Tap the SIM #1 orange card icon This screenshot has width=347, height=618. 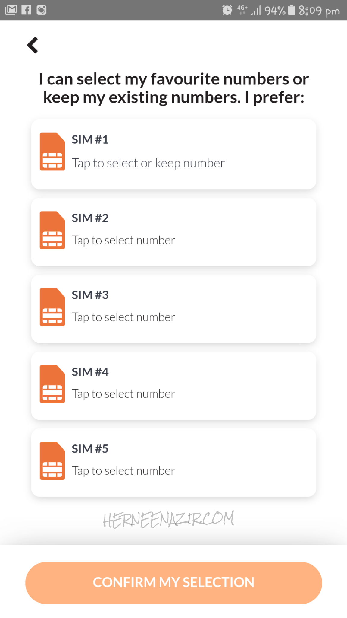click(x=52, y=152)
